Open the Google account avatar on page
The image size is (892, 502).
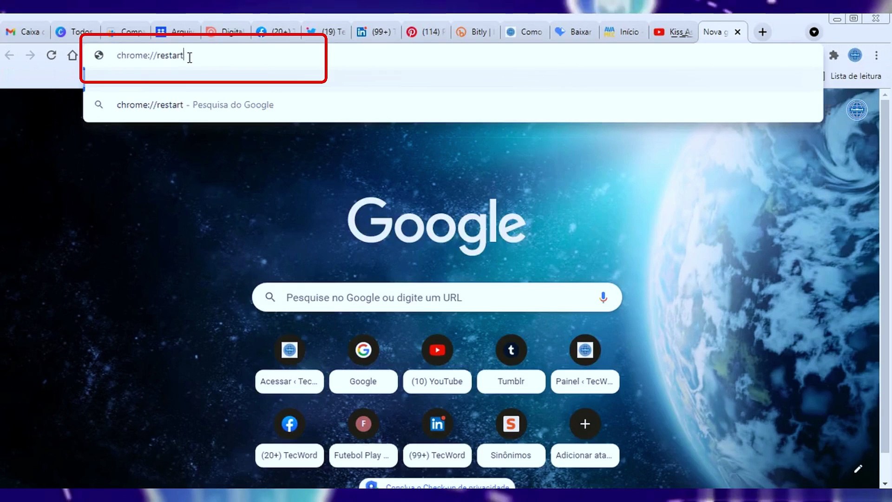[857, 110]
